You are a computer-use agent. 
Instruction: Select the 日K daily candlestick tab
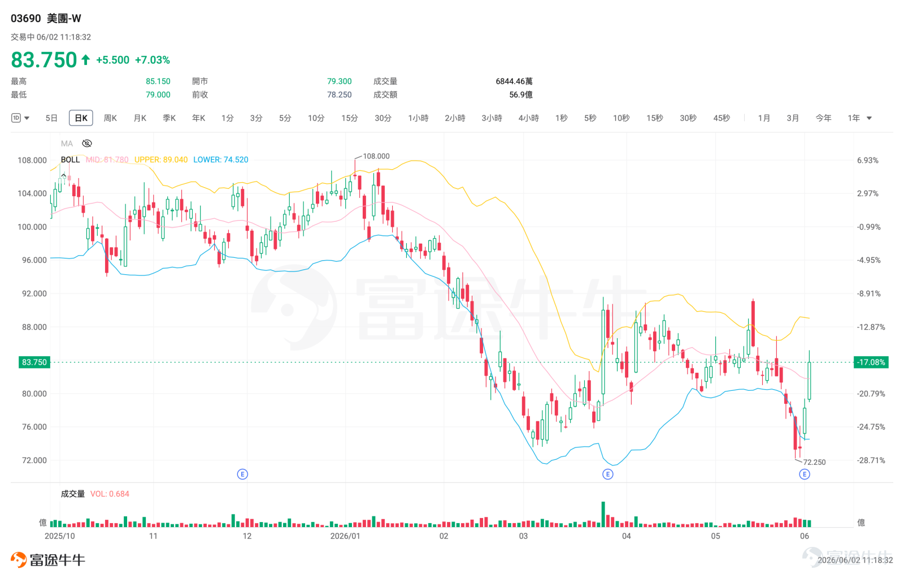pos(81,118)
